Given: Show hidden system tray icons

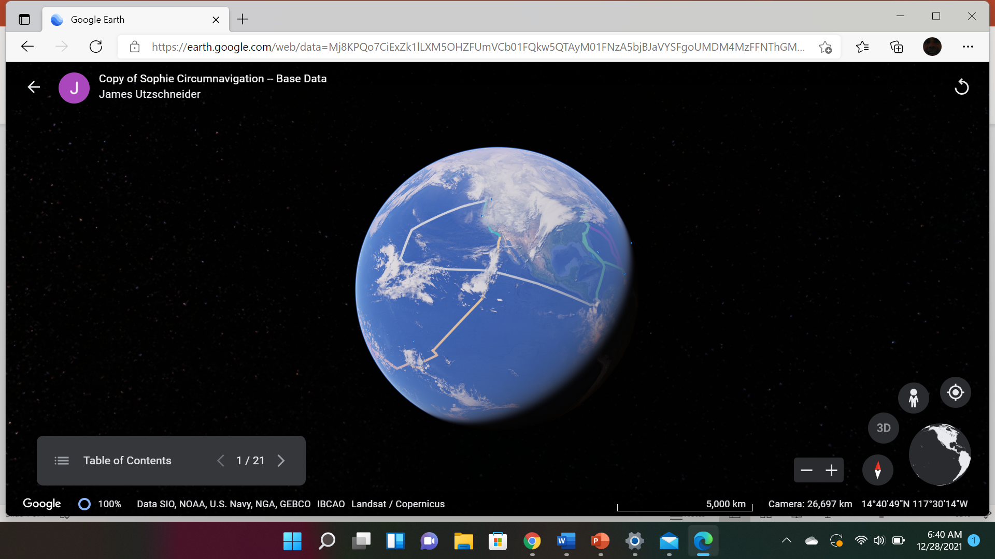Looking at the screenshot, I should [786, 541].
